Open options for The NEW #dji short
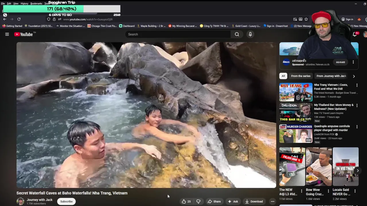This screenshot has height=206, width=367. tap(302, 191)
